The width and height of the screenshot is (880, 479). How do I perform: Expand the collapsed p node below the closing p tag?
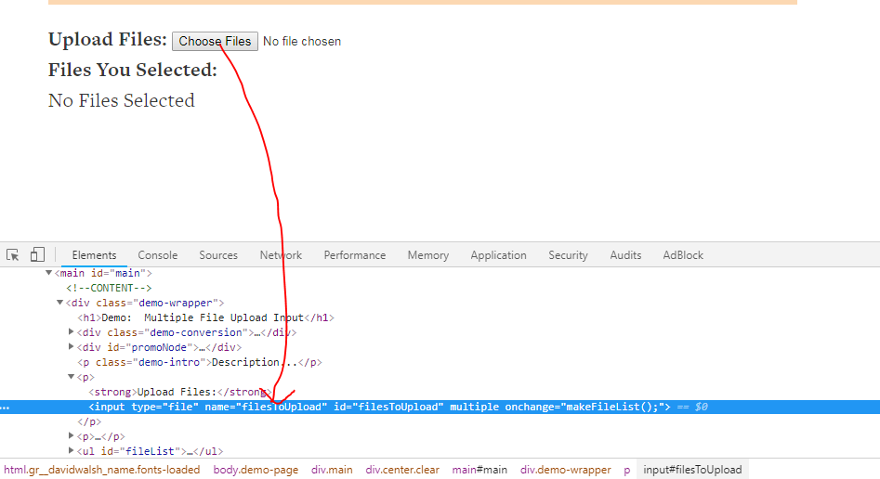click(x=72, y=435)
